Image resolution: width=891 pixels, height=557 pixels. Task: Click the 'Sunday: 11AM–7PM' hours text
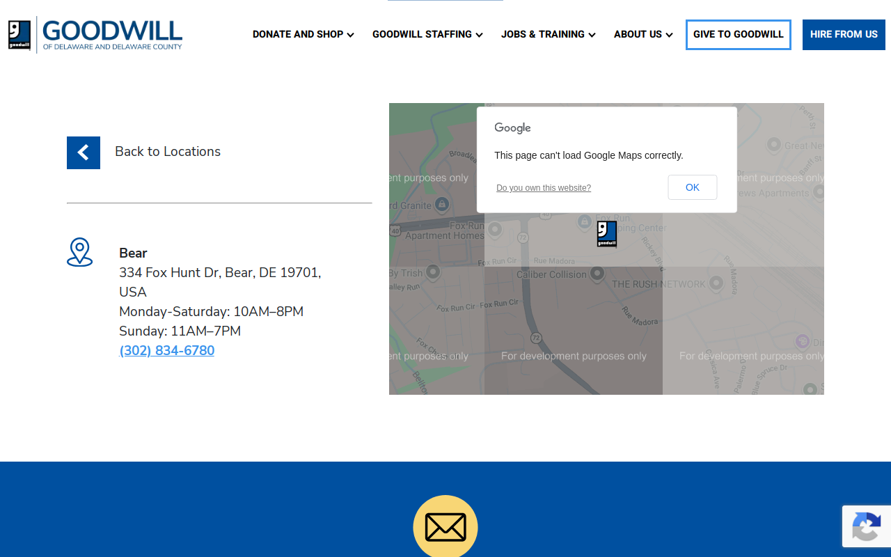tap(180, 331)
